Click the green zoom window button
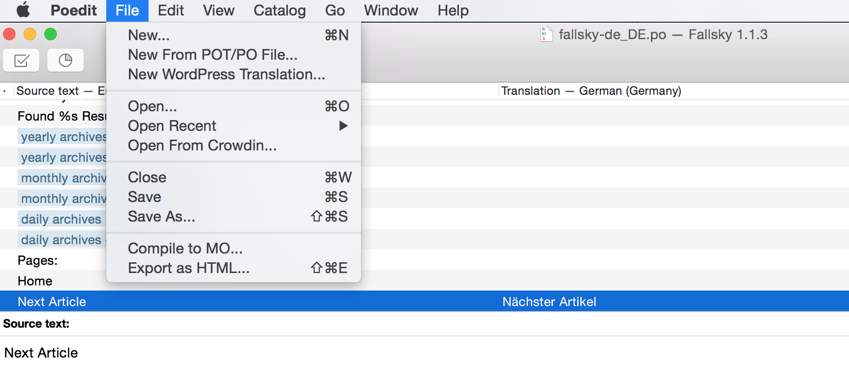 click(51, 35)
